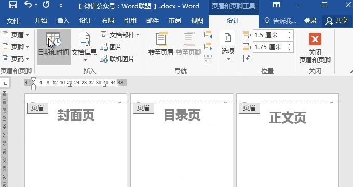
Task: Select the header/footer tools 设计 tab
Action: (233, 21)
